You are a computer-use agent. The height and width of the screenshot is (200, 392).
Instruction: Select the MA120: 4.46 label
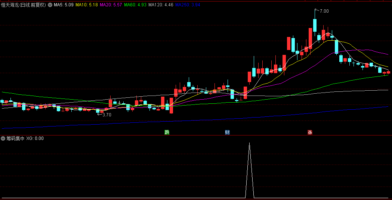pyautogui.click(x=161, y=5)
